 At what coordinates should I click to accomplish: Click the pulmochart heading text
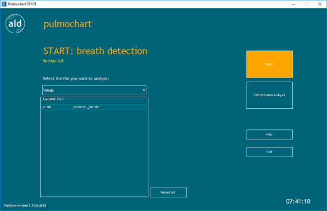[67, 24]
